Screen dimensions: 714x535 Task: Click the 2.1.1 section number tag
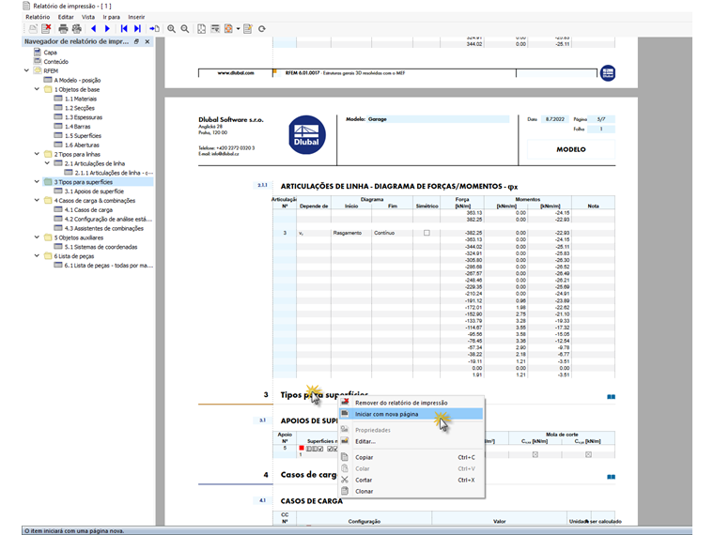coord(263,185)
